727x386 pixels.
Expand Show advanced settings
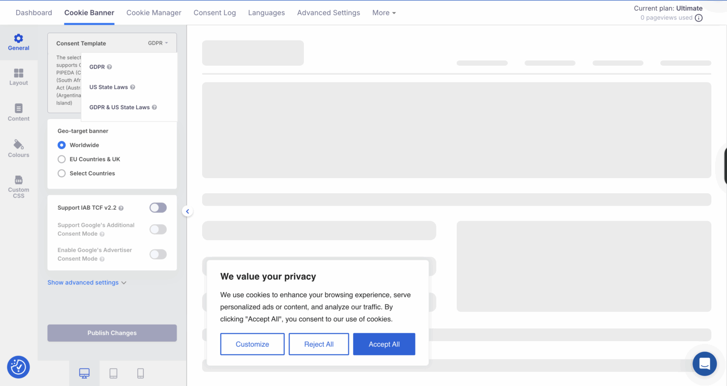click(87, 283)
